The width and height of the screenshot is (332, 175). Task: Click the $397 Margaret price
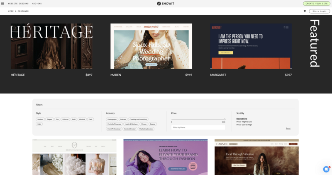(x=288, y=75)
